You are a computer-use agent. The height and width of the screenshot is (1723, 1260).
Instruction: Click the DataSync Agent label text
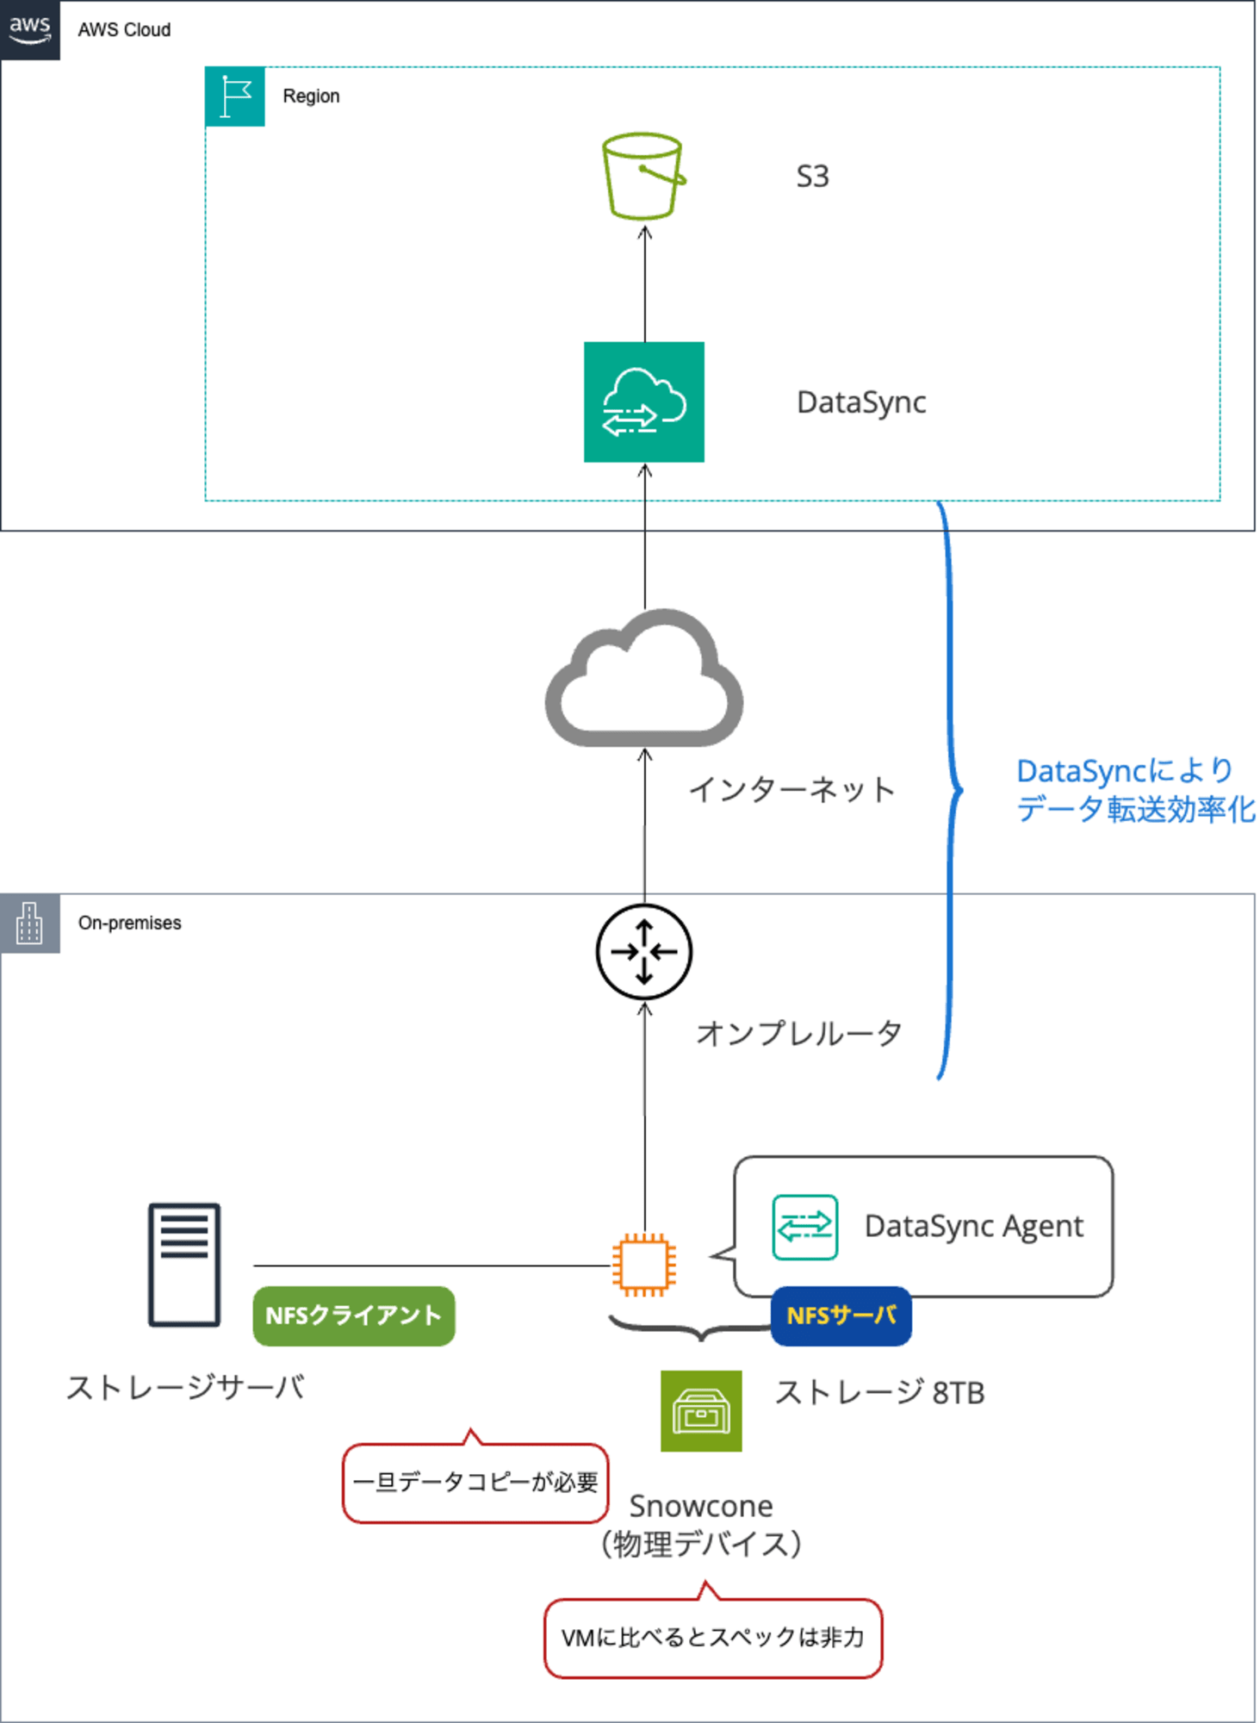974,1226
